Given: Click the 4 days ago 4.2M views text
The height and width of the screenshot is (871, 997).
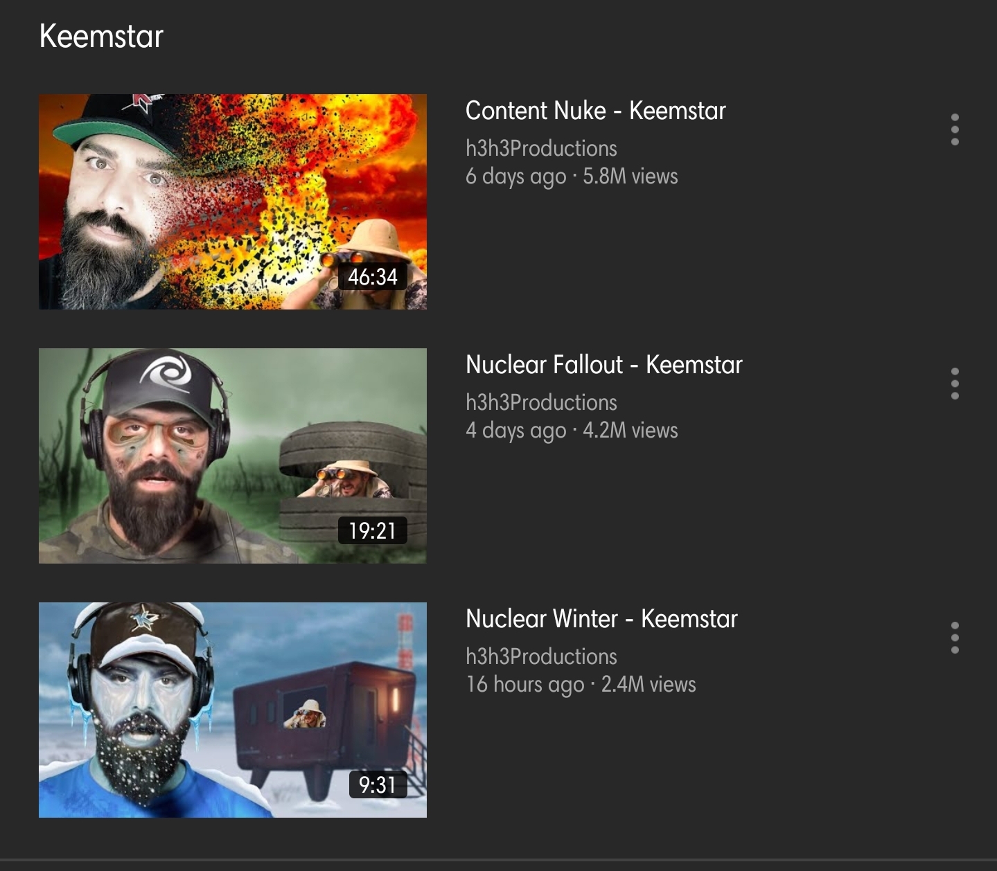Looking at the screenshot, I should [572, 431].
